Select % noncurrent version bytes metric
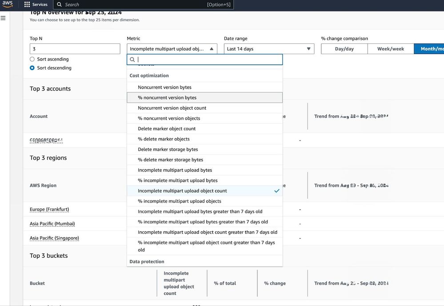This screenshot has height=306, width=444. click(204, 98)
